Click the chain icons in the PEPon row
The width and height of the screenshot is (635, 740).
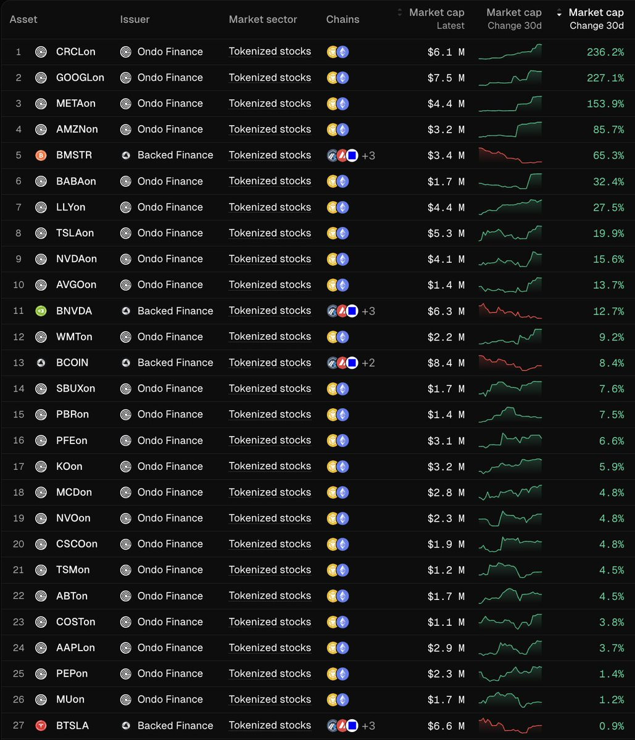(338, 674)
